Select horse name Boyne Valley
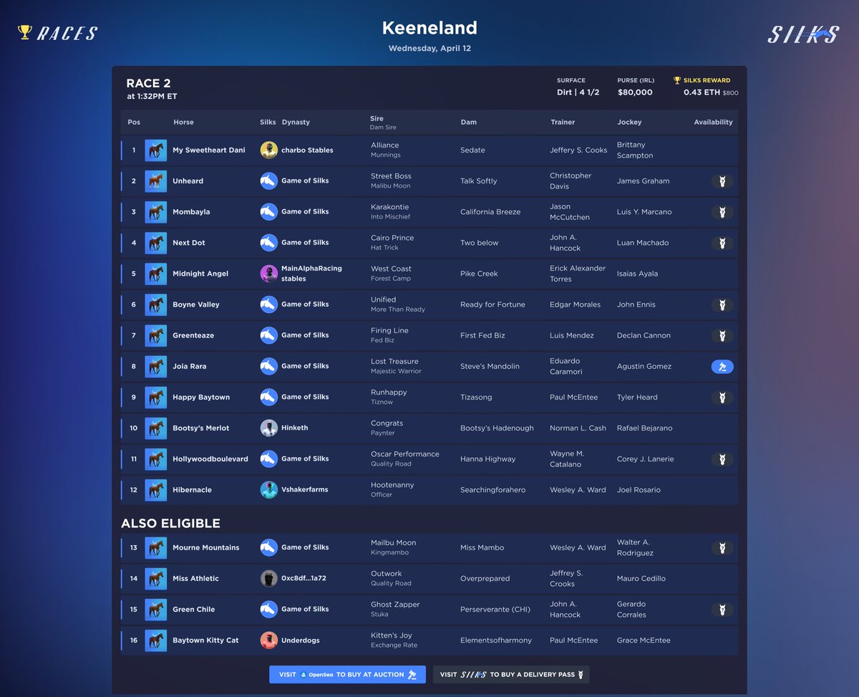This screenshot has height=697, width=859. click(x=196, y=304)
